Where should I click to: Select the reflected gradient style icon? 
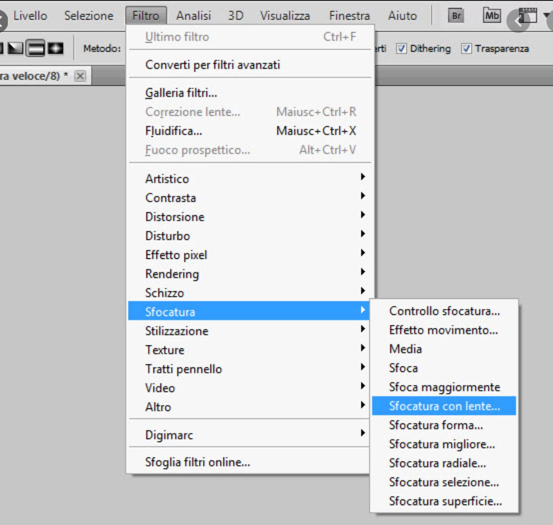point(36,48)
